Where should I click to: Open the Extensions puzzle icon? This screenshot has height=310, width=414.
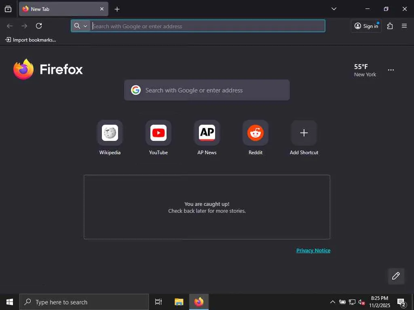point(390,26)
